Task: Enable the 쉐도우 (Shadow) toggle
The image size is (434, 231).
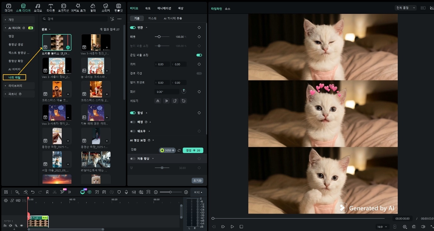Action: point(132,131)
